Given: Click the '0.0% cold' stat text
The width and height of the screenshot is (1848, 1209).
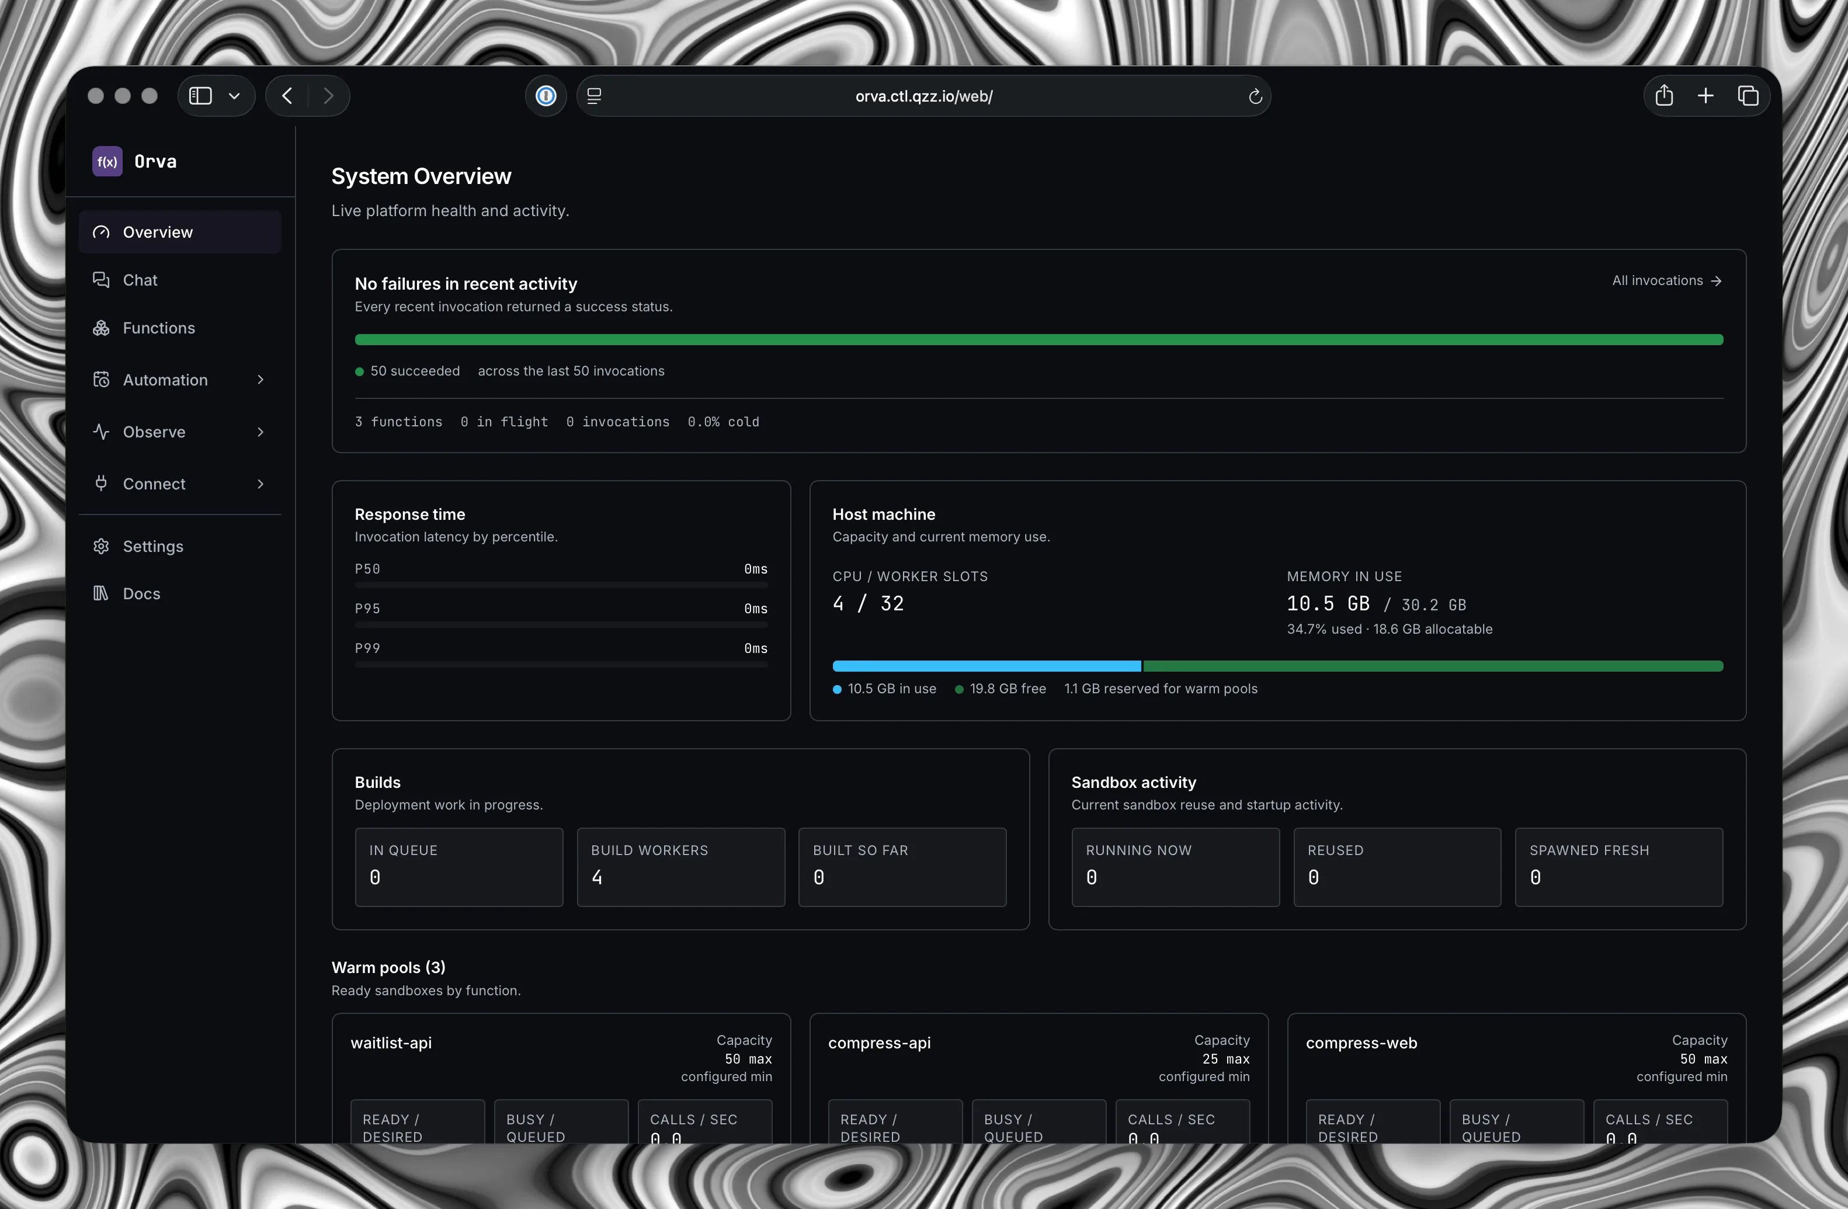Looking at the screenshot, I should coord(723,422).
